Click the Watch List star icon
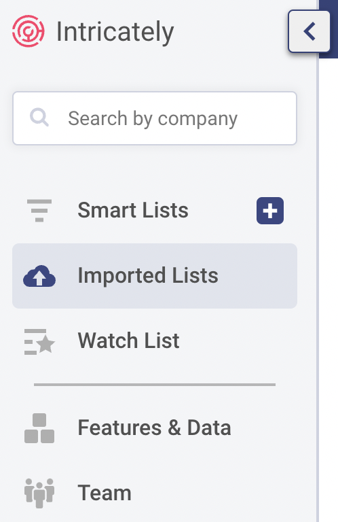 pos(39,342)
